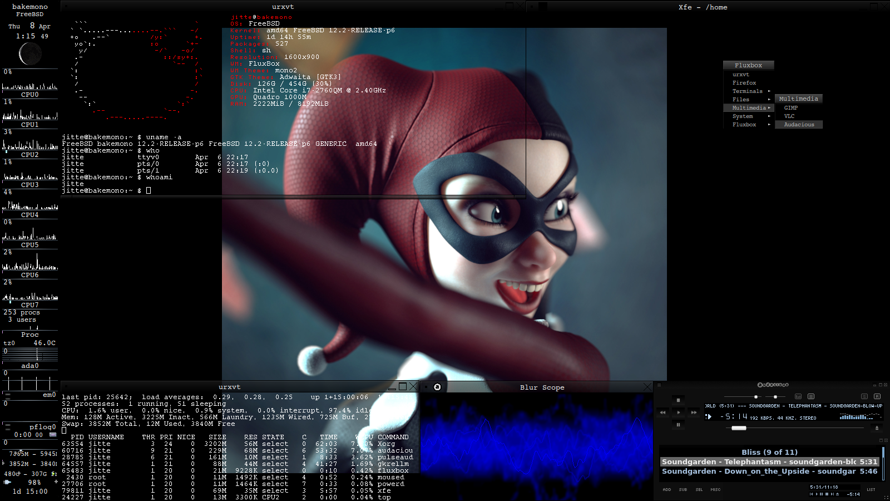
Task: Click the Bliss (9 of 11) playlist title
Action: 770,452
